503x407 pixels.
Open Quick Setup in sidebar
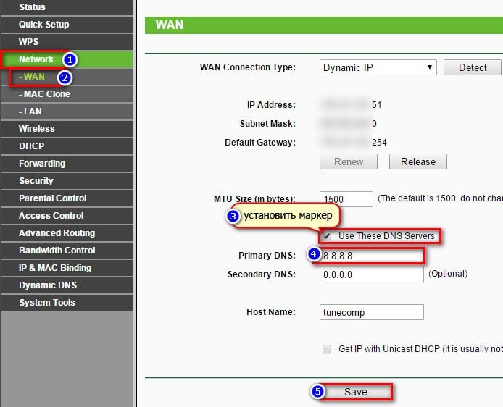tap(43, 25)
